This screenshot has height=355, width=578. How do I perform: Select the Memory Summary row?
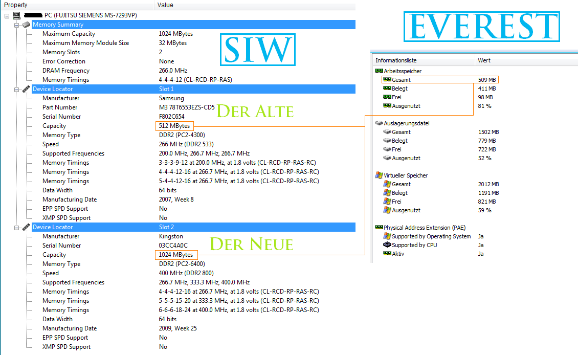[193, 25]
